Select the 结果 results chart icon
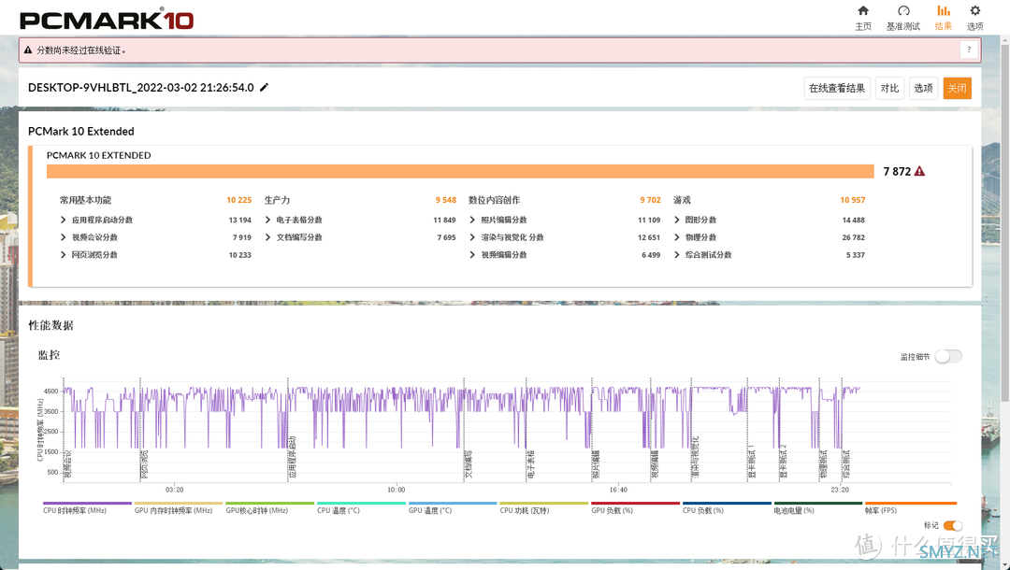This screenshot has width=1010, height=570. click(943, 11)
